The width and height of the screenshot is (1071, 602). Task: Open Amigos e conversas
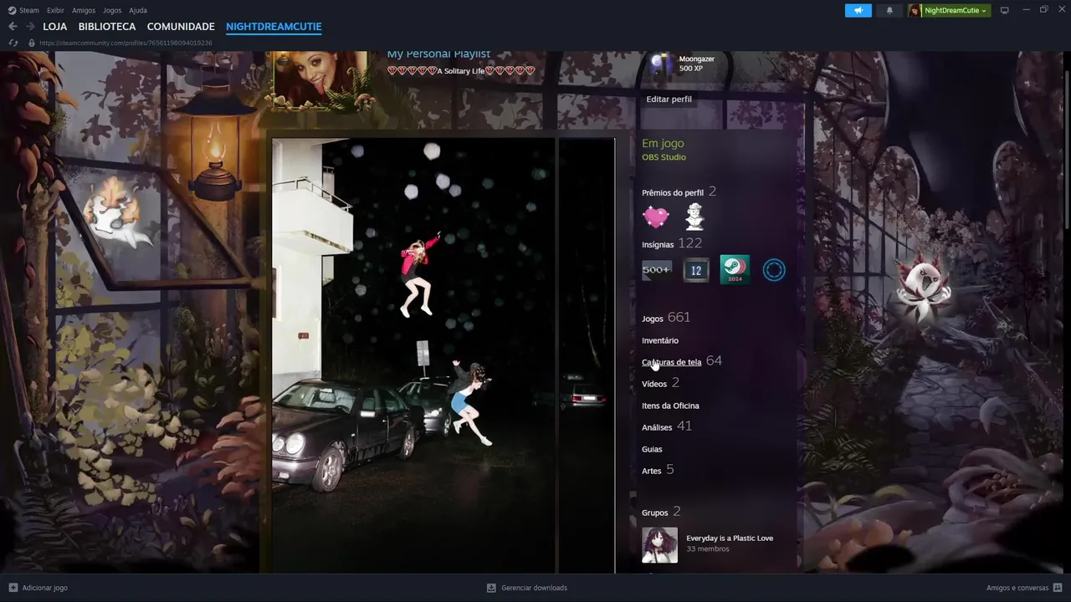(x=1024, y=588)
